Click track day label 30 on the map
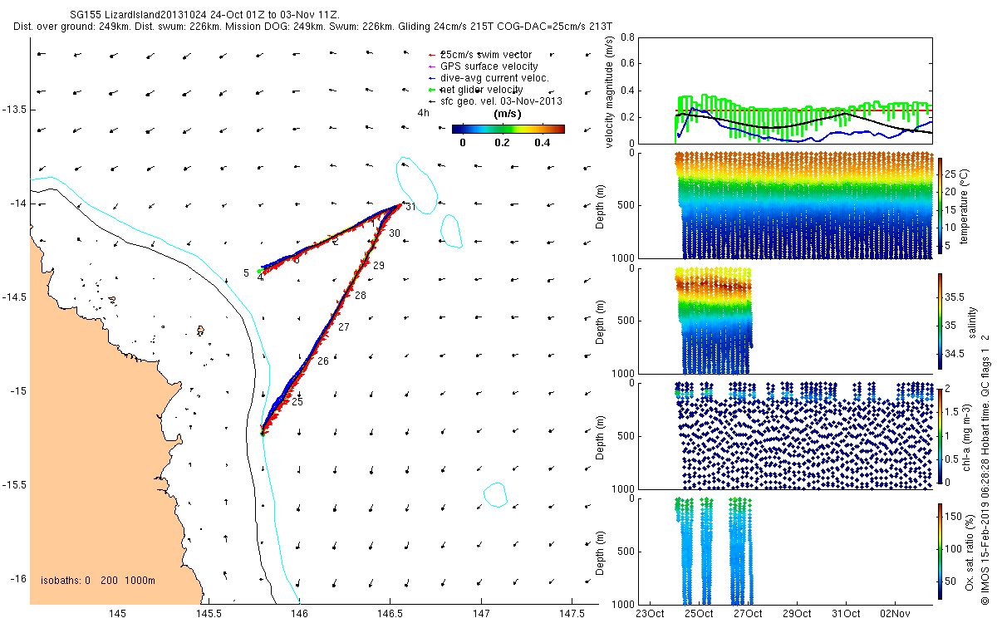997x623 pixels. point(395,233)
